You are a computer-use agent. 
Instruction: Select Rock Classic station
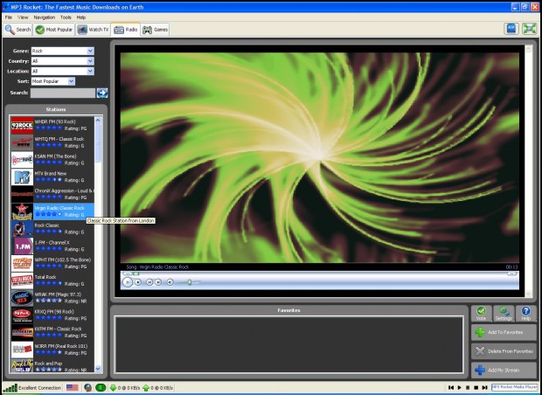click(52, 228)
